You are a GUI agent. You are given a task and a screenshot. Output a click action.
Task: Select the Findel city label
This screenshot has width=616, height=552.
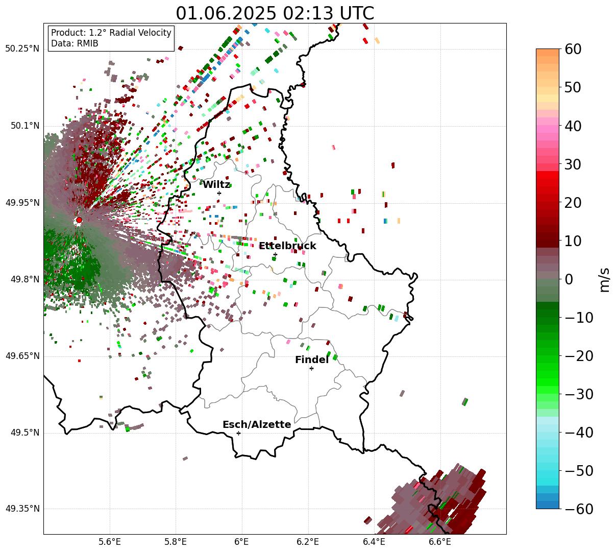click(x=311, y=360)
